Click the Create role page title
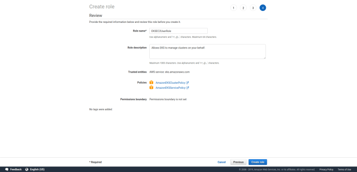This screenshot has width=357, height=172. [x=102, y=6]
